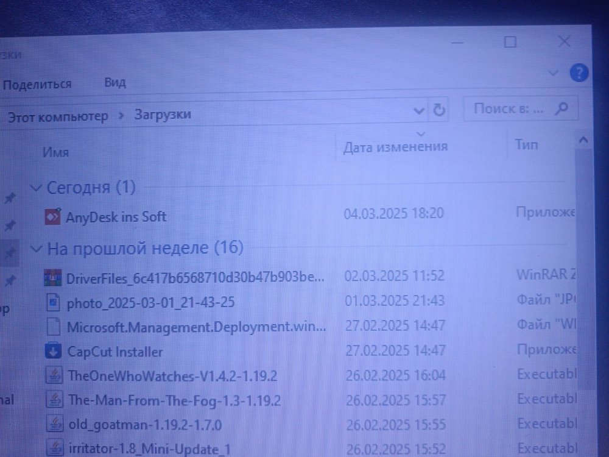
Task: Click the search magnifier icon
Action: [x=562, y=108]
